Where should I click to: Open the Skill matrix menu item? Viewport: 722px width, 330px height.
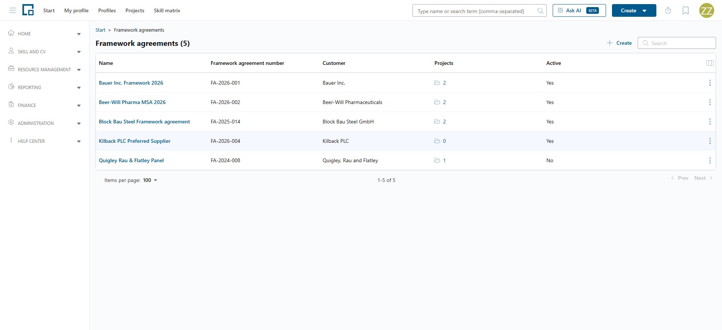coord(167,10)
